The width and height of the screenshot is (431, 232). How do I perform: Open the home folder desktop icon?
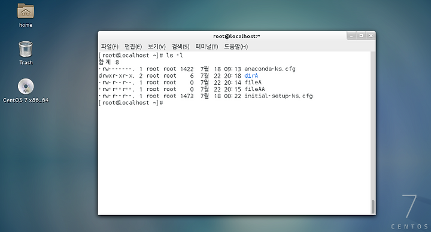click(26, 11)
